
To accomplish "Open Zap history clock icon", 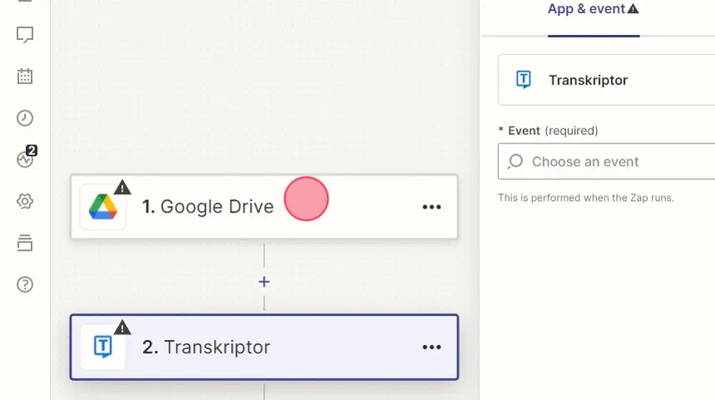I will [x=25, y=118].
